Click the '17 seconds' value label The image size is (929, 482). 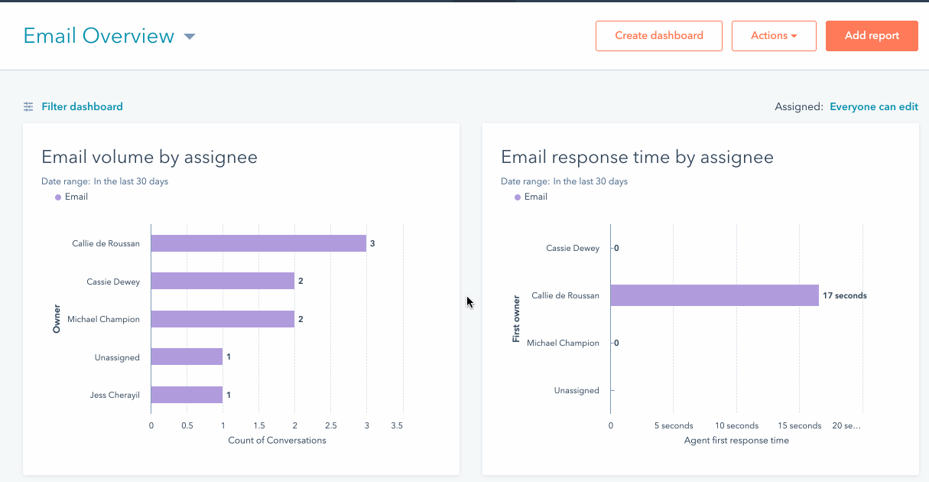(x=845, y=295)
